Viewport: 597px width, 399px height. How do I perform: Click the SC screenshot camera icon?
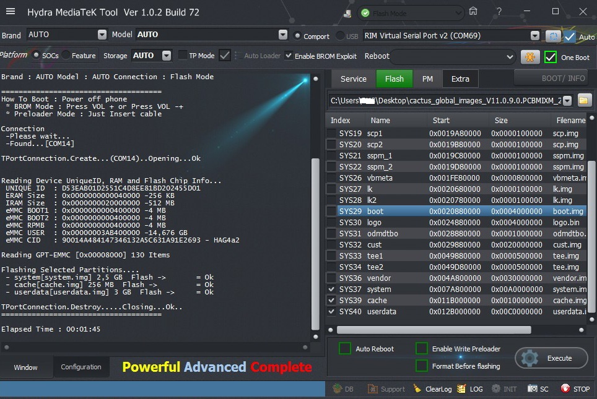(533, 389)
